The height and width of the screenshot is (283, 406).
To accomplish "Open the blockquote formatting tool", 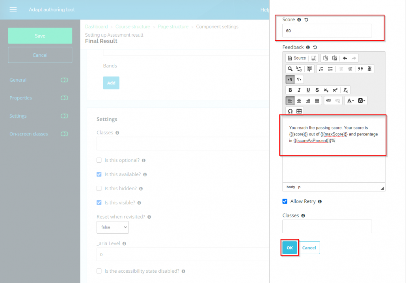I will coord(361,69).
